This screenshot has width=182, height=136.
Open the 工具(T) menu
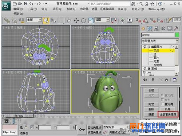32,9
